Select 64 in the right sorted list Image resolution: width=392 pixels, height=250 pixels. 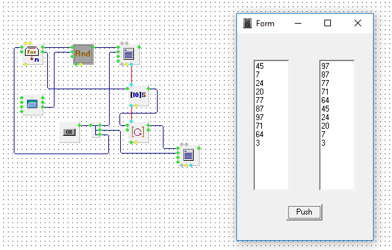point(325,100)
